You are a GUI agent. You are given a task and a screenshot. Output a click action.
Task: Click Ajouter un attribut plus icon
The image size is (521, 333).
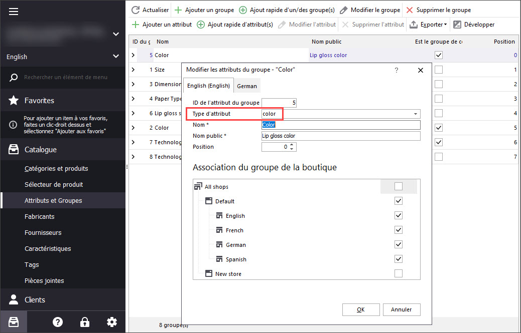[136, 25]
